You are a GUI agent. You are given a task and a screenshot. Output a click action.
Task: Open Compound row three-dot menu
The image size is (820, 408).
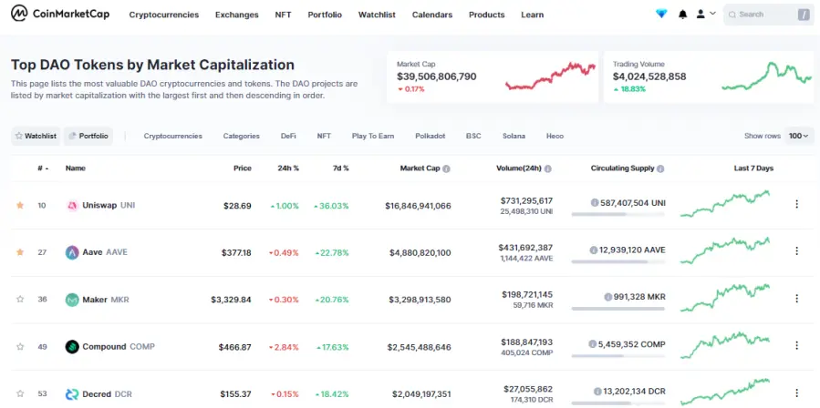[796, 345]
